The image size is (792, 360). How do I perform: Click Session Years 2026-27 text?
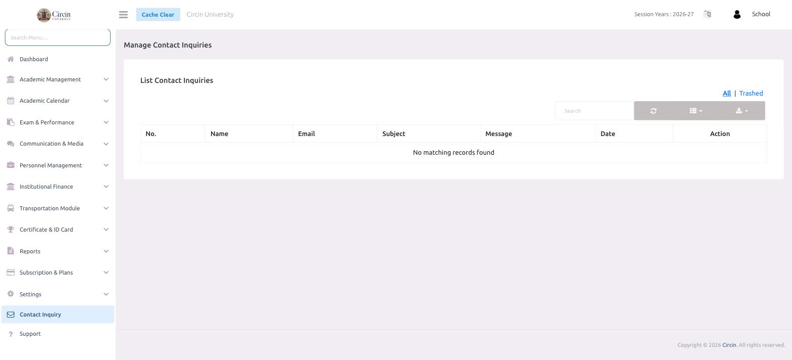(x=664, y=14)
